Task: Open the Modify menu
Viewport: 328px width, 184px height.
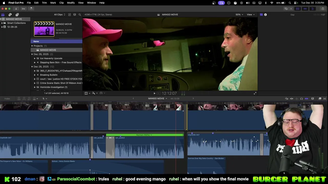Action: click(x=71, y=3)
